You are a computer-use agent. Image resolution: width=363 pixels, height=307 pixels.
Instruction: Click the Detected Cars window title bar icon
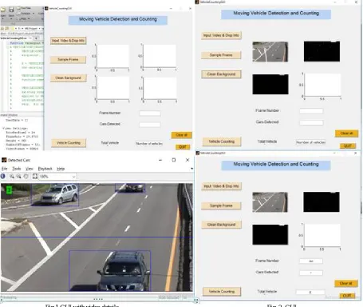pyautogui.click(x=4, y=160)
